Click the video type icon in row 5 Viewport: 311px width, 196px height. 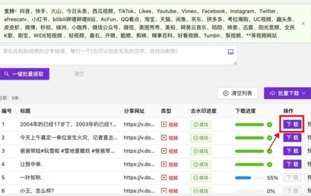164,178
